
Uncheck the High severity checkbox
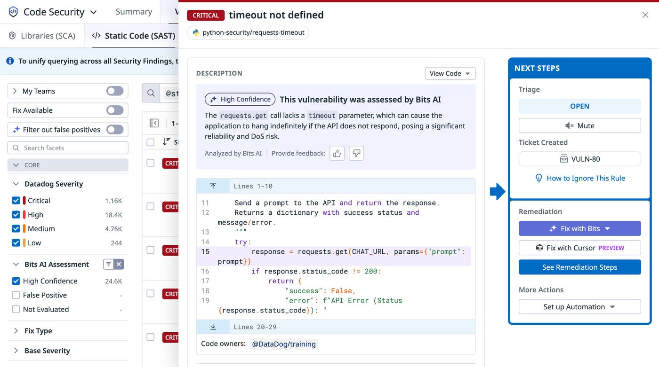[16, 215]
